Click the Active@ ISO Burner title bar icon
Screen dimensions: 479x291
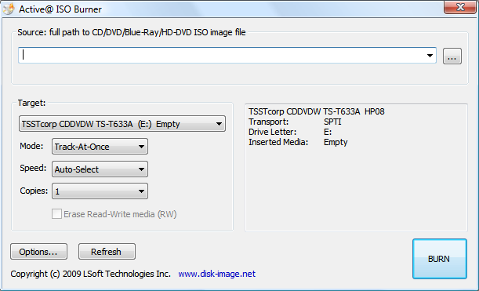coord(9,9)
